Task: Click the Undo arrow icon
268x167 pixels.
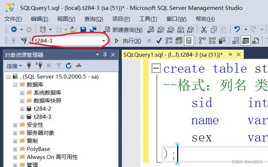Action: point(237,29)
